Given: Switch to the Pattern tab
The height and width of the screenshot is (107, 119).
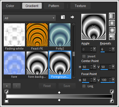Looking at the screenshot, I should (x=54, y=6).
